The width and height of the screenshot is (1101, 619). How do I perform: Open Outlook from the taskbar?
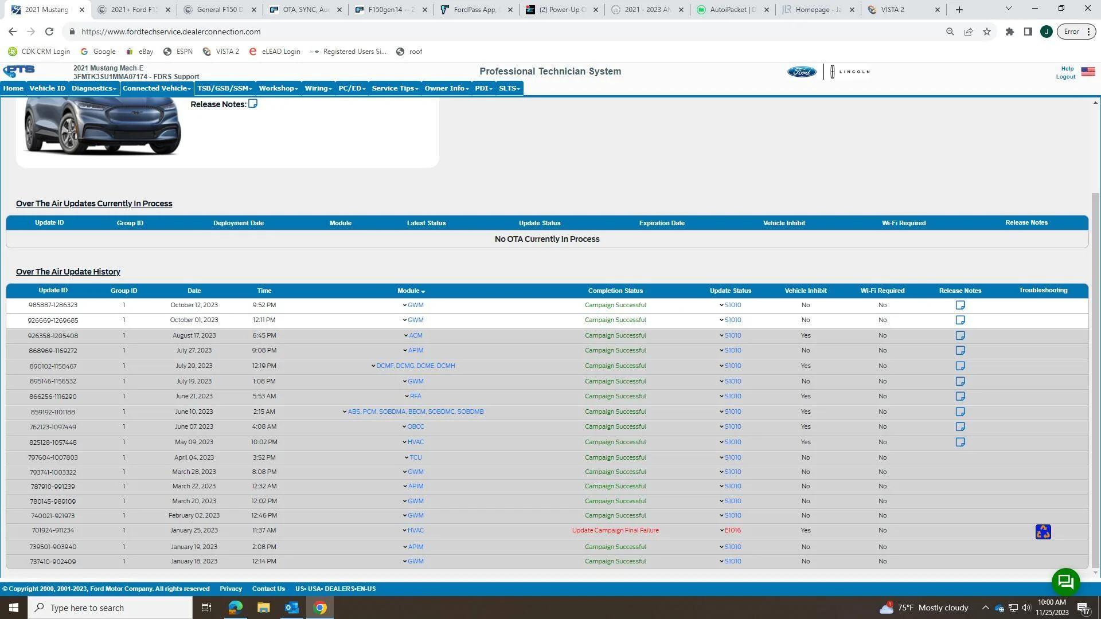(291, 608)
